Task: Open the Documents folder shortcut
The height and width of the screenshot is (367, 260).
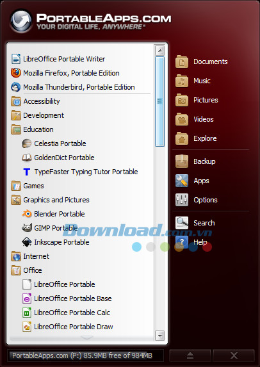Action: click(x=202, y=61)
